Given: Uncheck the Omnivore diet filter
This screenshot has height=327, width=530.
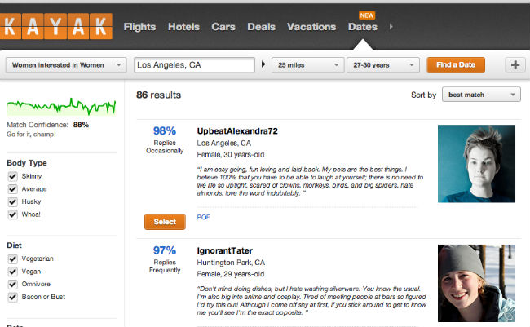Looking at the screenshot, I should 12,284.
